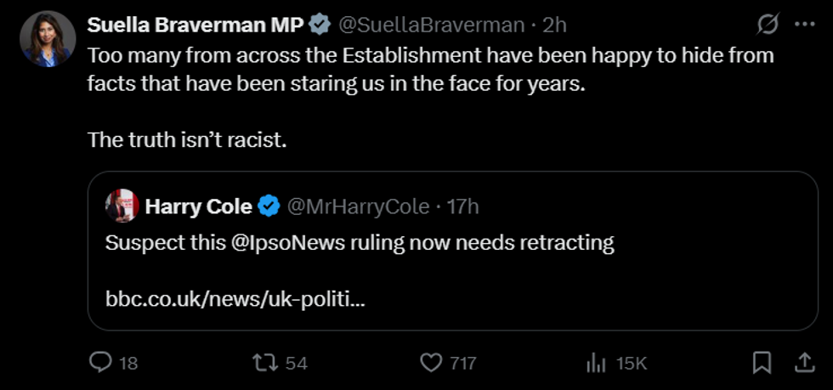
Task: Click Suella Braverman MP display name
Action: click(195, 25)
